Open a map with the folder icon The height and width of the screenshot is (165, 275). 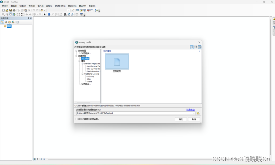coord(7,10)
